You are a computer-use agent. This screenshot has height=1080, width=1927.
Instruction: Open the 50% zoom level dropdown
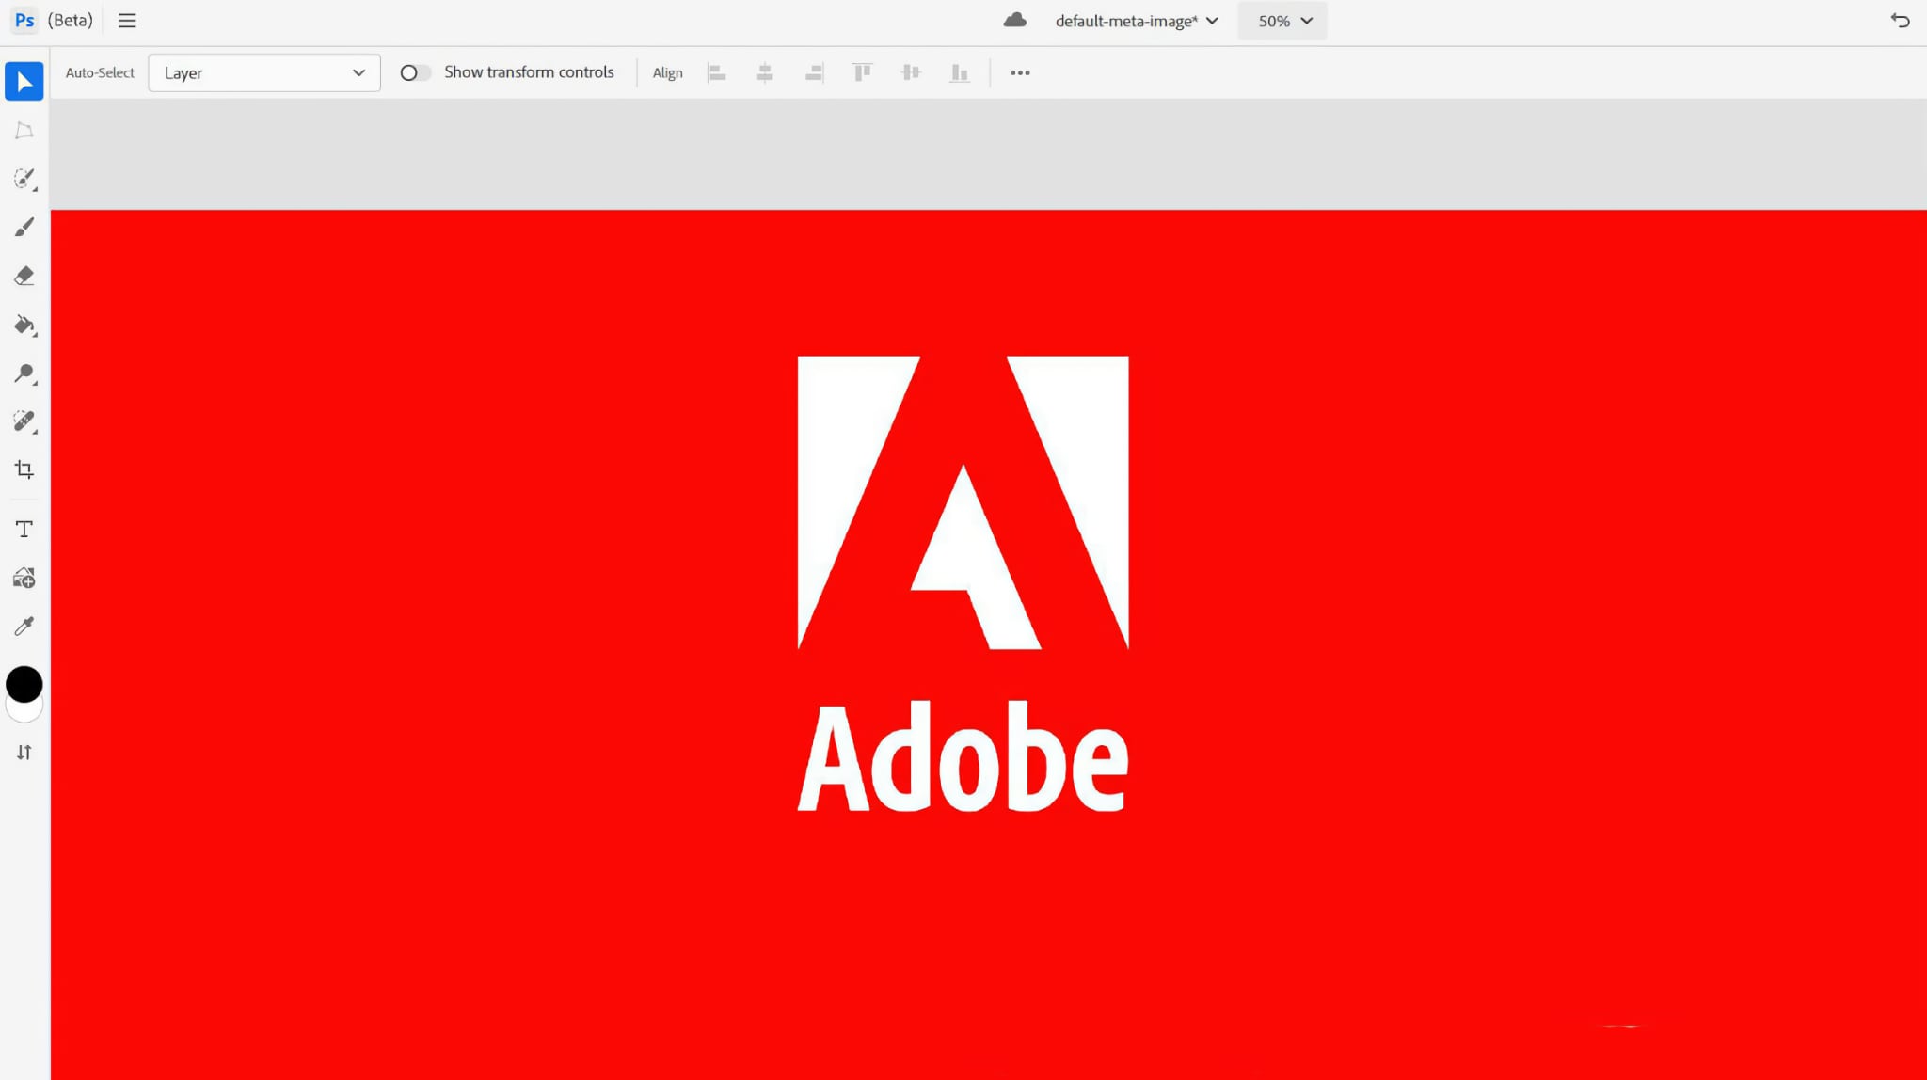(x=1283, y=21)
